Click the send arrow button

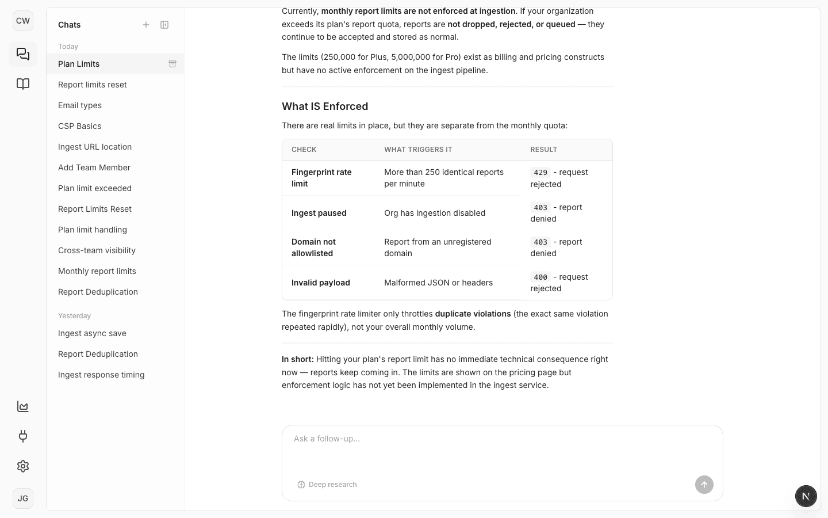(x=704, y=485)
